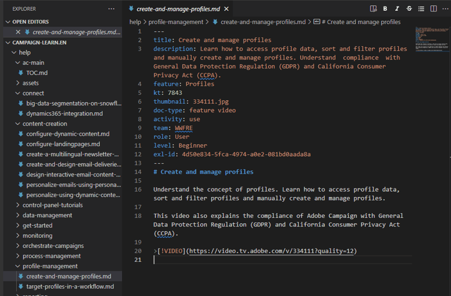Open Explorer views ellipsis menu
Image resolution: width=451 pixels, height=296 pixels.
pos(111,9)
